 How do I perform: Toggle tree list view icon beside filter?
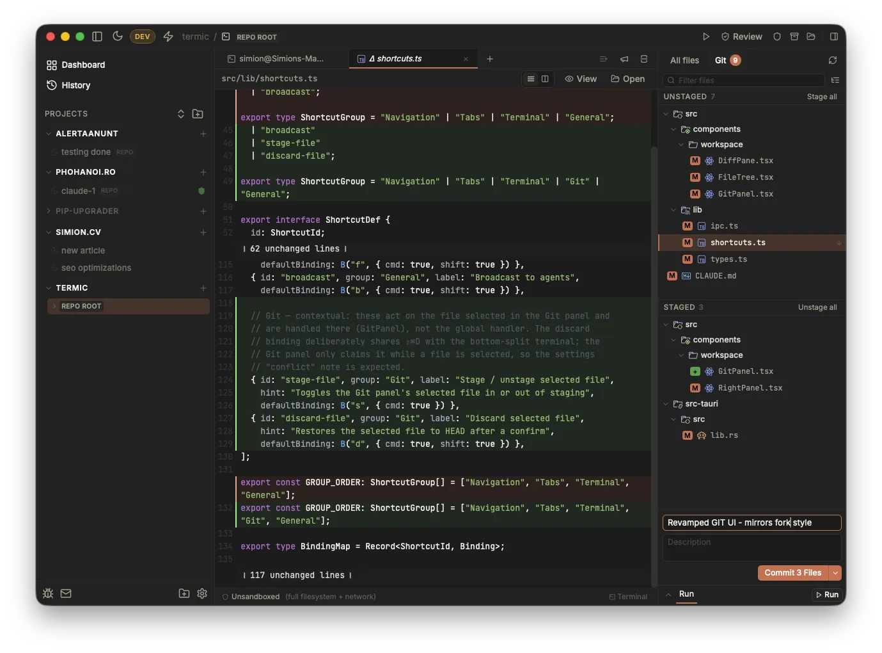click(x=835, y=80)
